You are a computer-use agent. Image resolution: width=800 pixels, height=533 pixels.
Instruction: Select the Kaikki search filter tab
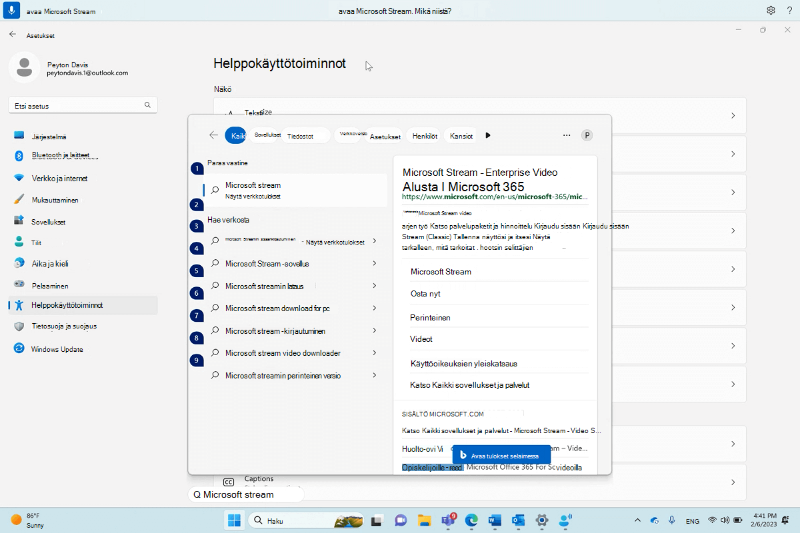(x=235, y=135)
